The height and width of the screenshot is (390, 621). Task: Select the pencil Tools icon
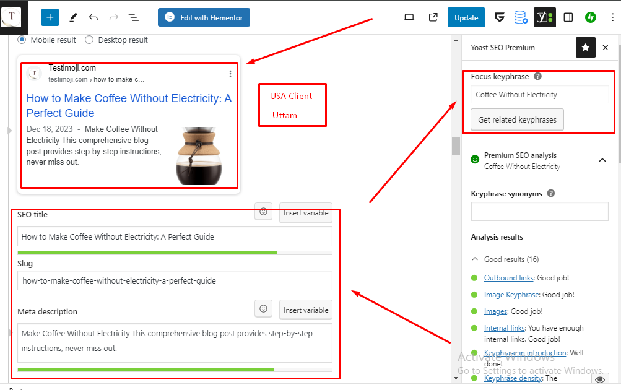click(x=73, y=17)
